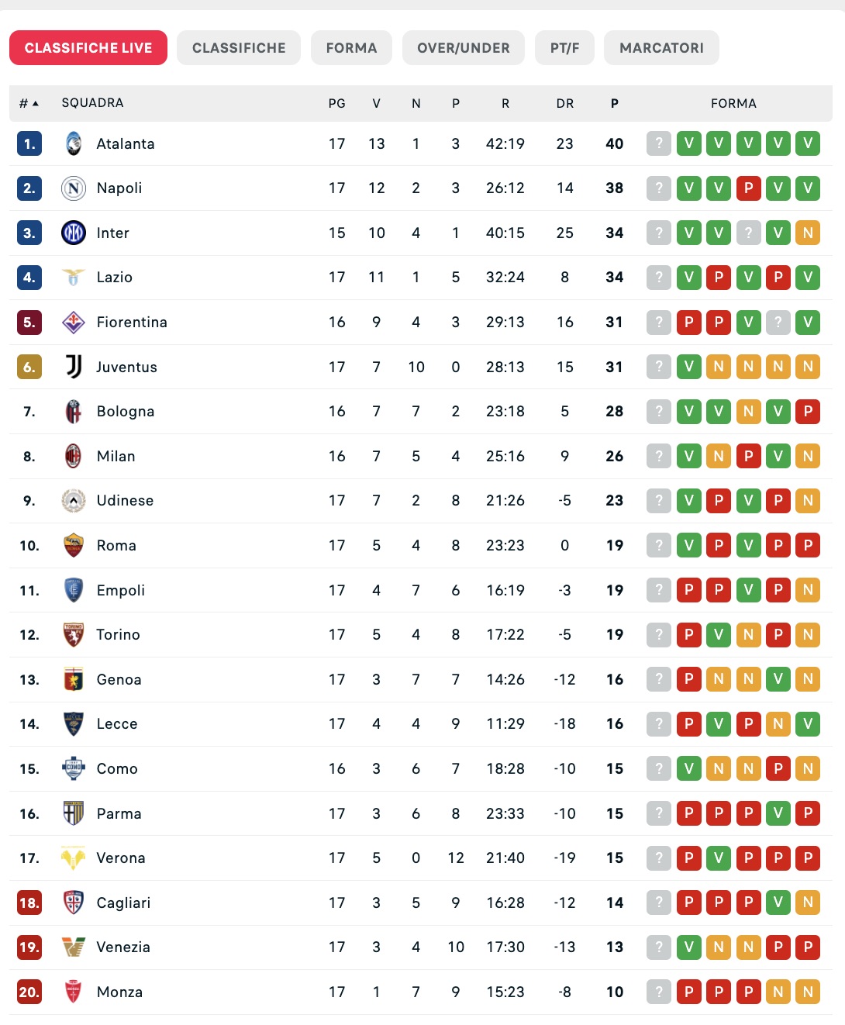Screen dimensions: 845x1025
Task: Switch to the Classifiche tab
Action: (x=239, y=48)
